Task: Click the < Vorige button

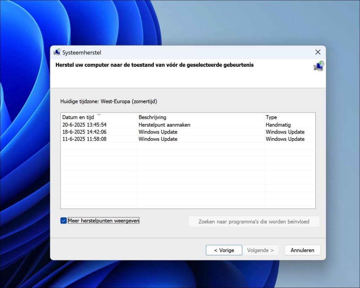Action: 224,250
